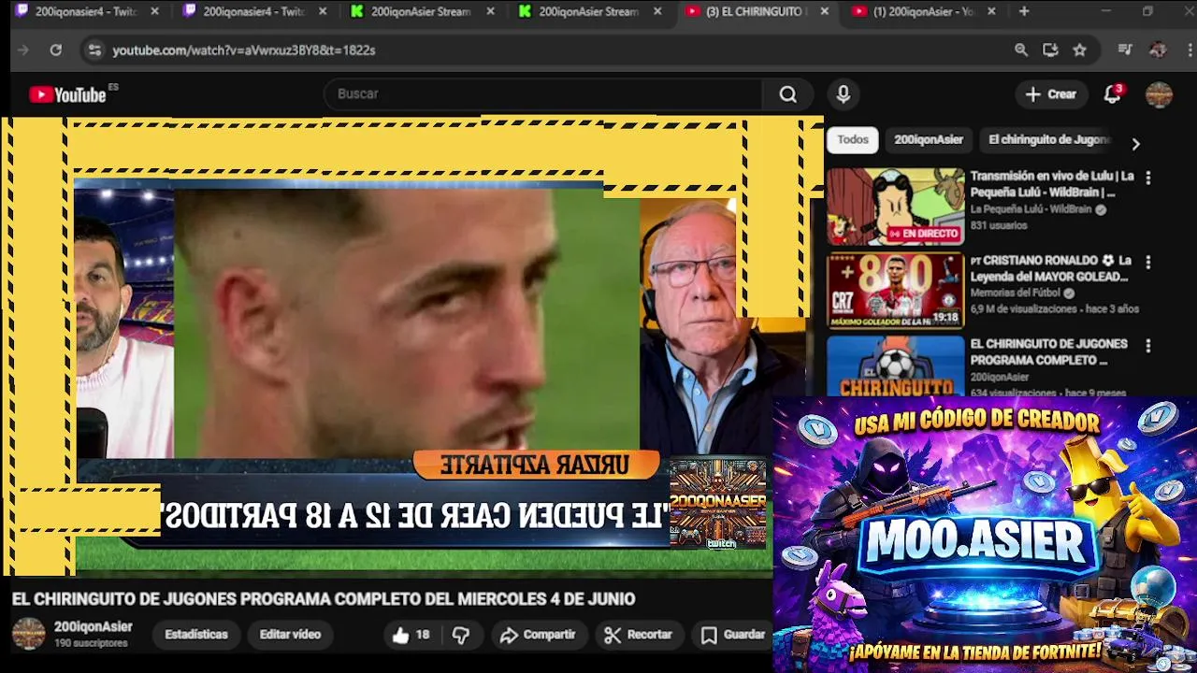Dislike the video with thumbs down
The width and height of the screenshot is (1197, 673).
461,635
